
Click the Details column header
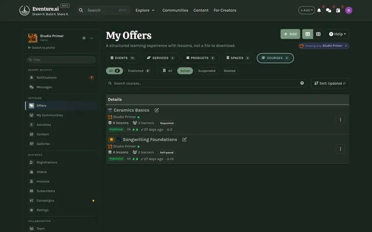tap(115, 100)
